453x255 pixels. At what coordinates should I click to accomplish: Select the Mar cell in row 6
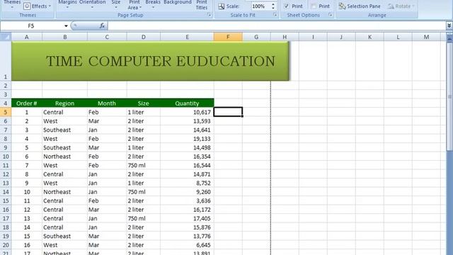coord(107,121)
